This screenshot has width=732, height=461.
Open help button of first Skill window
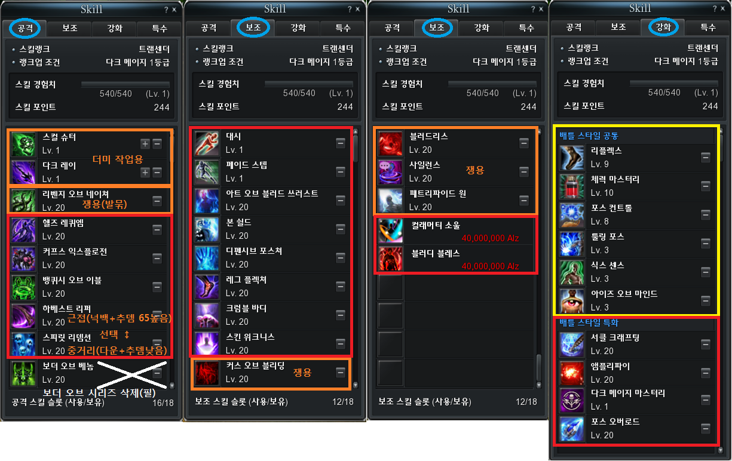pos(166,10)
